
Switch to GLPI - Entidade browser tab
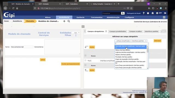pyautogui.click(x=48, y=4)
